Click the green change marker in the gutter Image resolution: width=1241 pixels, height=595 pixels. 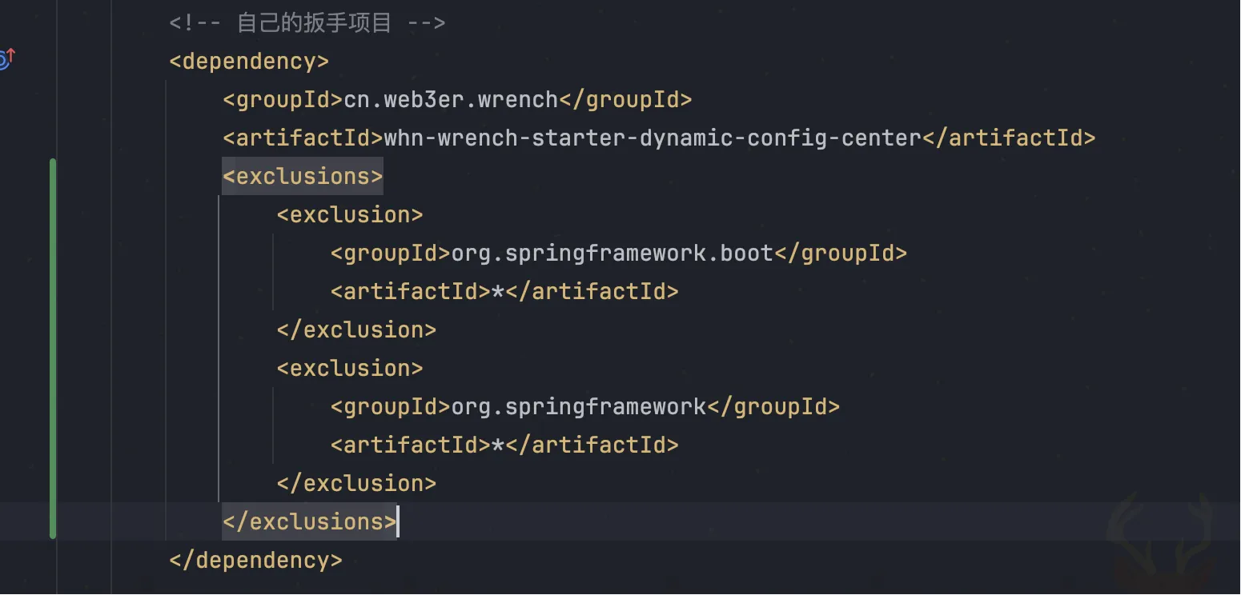pos(53,348)
